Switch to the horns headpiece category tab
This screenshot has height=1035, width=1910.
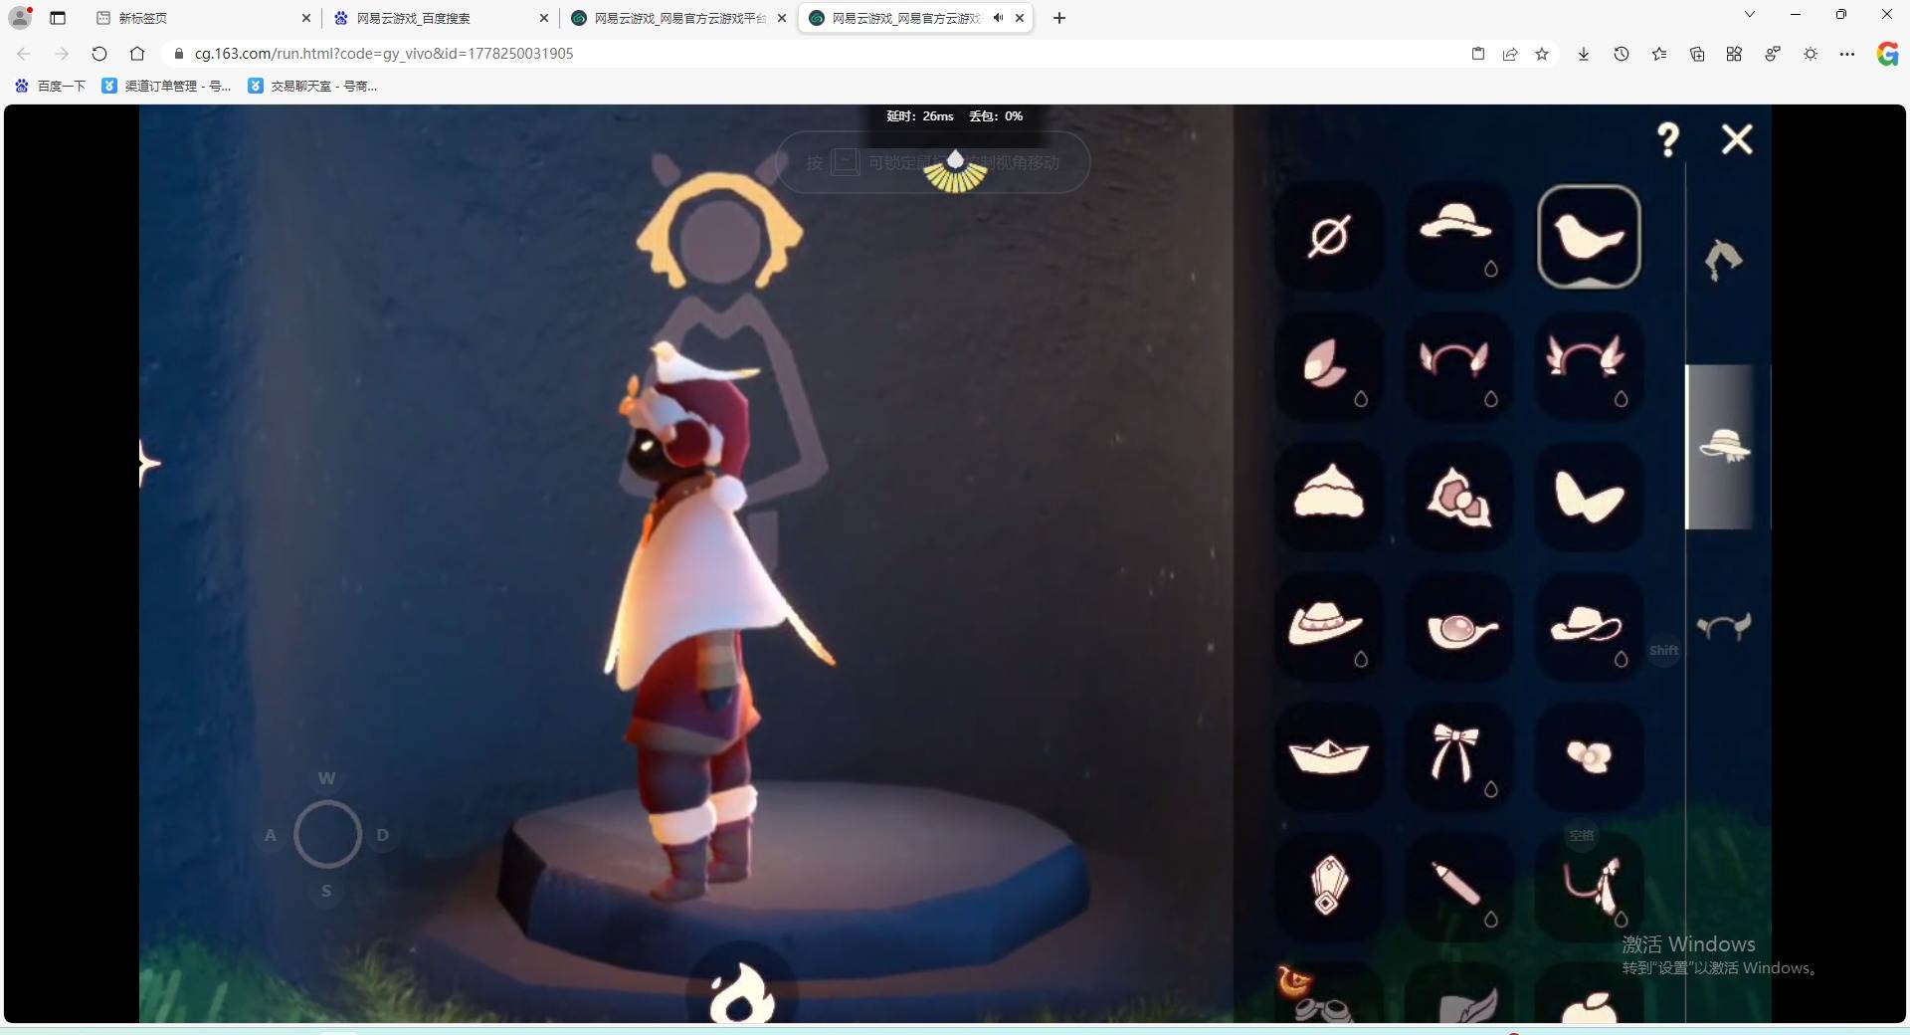pyautogui.click(x=1724, y=627)
